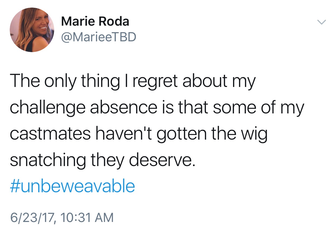Expand the tweet options chevron arrow
335x236 pixels.
[321, 22]
